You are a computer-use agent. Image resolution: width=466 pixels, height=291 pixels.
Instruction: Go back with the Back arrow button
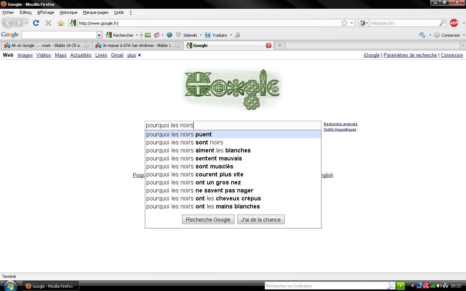[x=8, y=23]
